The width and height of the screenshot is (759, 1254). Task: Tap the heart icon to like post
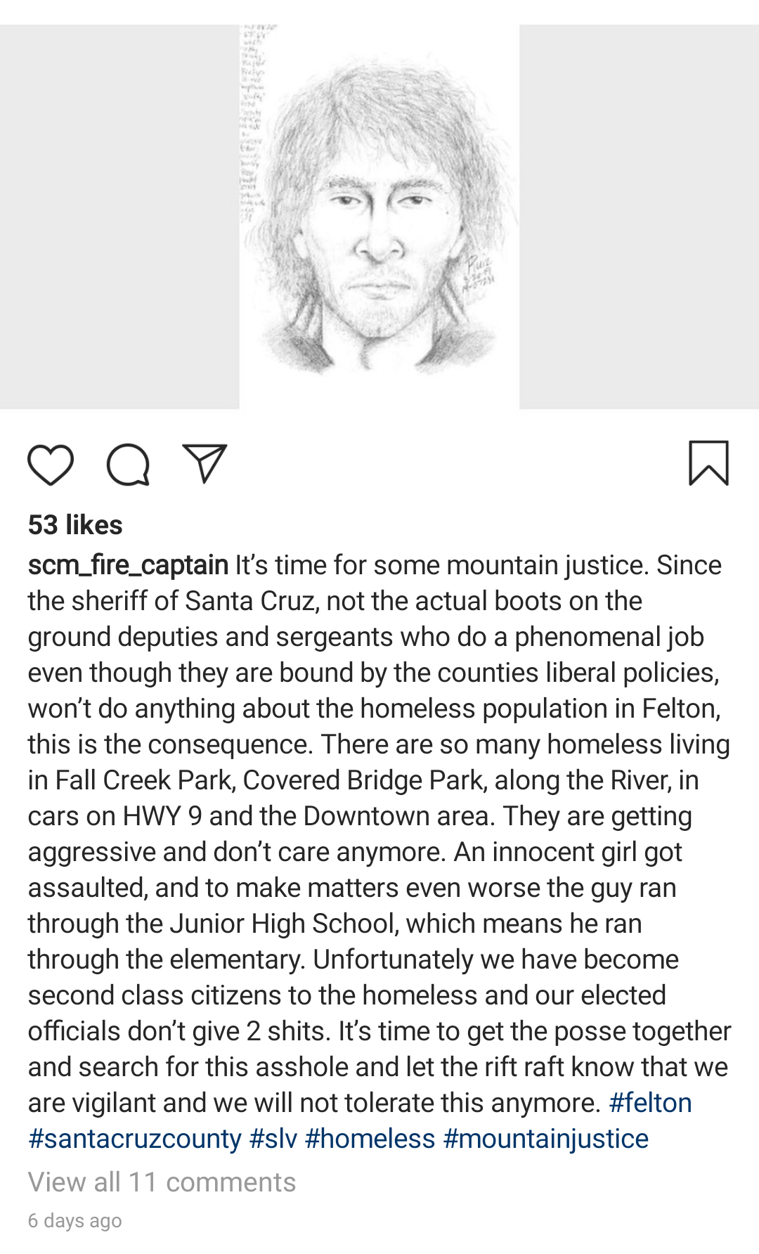point(51,465)
